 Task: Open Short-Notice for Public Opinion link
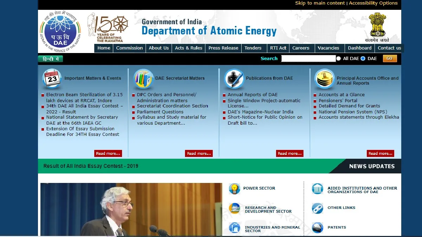coord(265,120)
